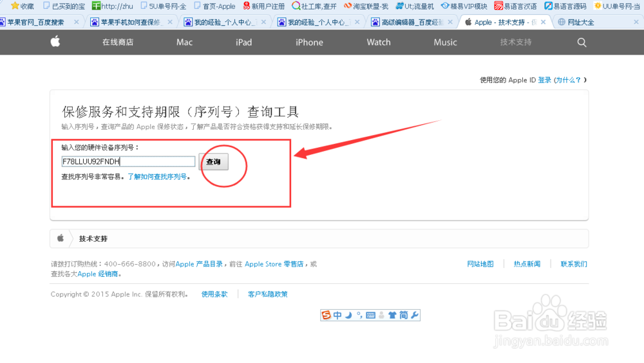Open Watch in Apple navigation
This screenshot has height=363, width=644.
[379, 42]
